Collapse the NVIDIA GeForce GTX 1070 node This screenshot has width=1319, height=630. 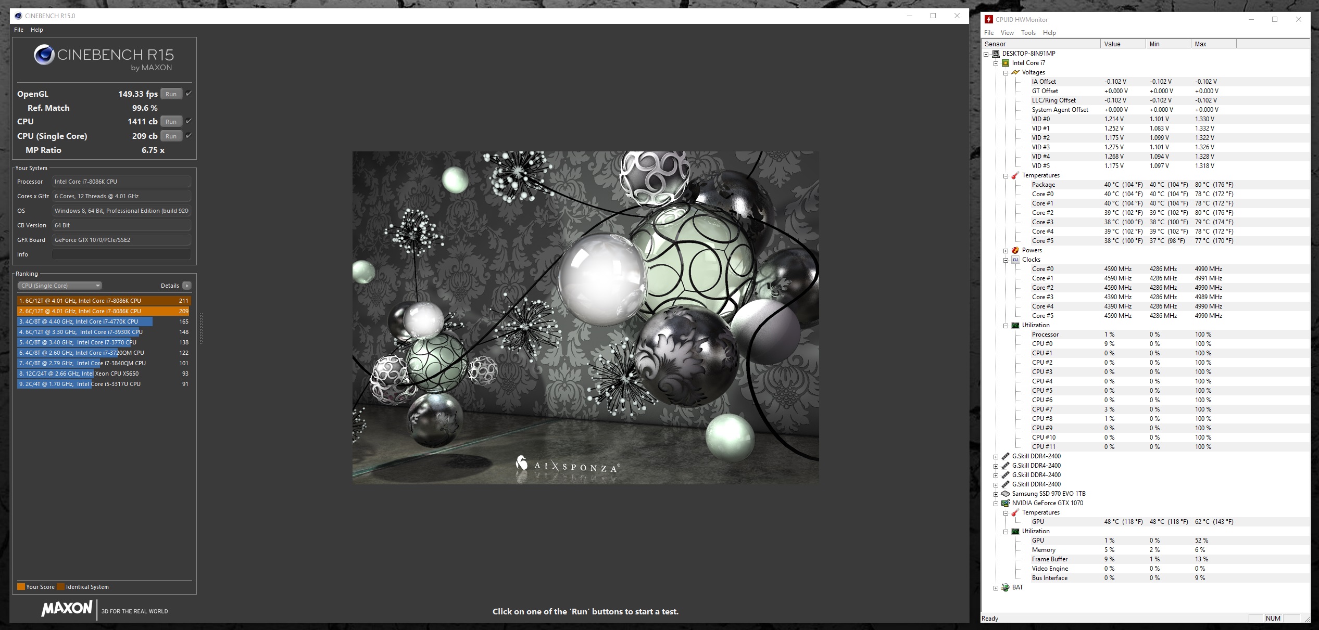click(x=996, y=504)
